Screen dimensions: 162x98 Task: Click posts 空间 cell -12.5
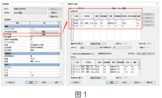[127, 72]
